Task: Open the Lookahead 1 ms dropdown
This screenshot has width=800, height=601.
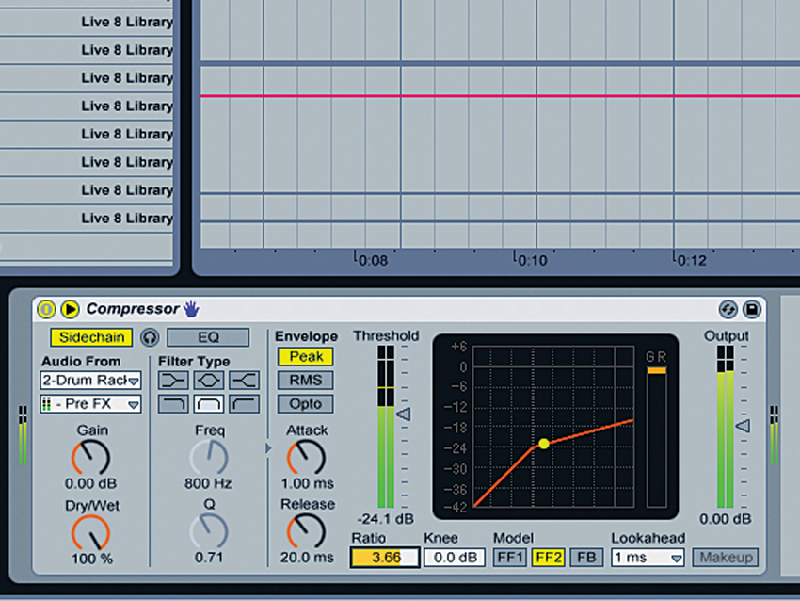Action: [x=648, y=558]
